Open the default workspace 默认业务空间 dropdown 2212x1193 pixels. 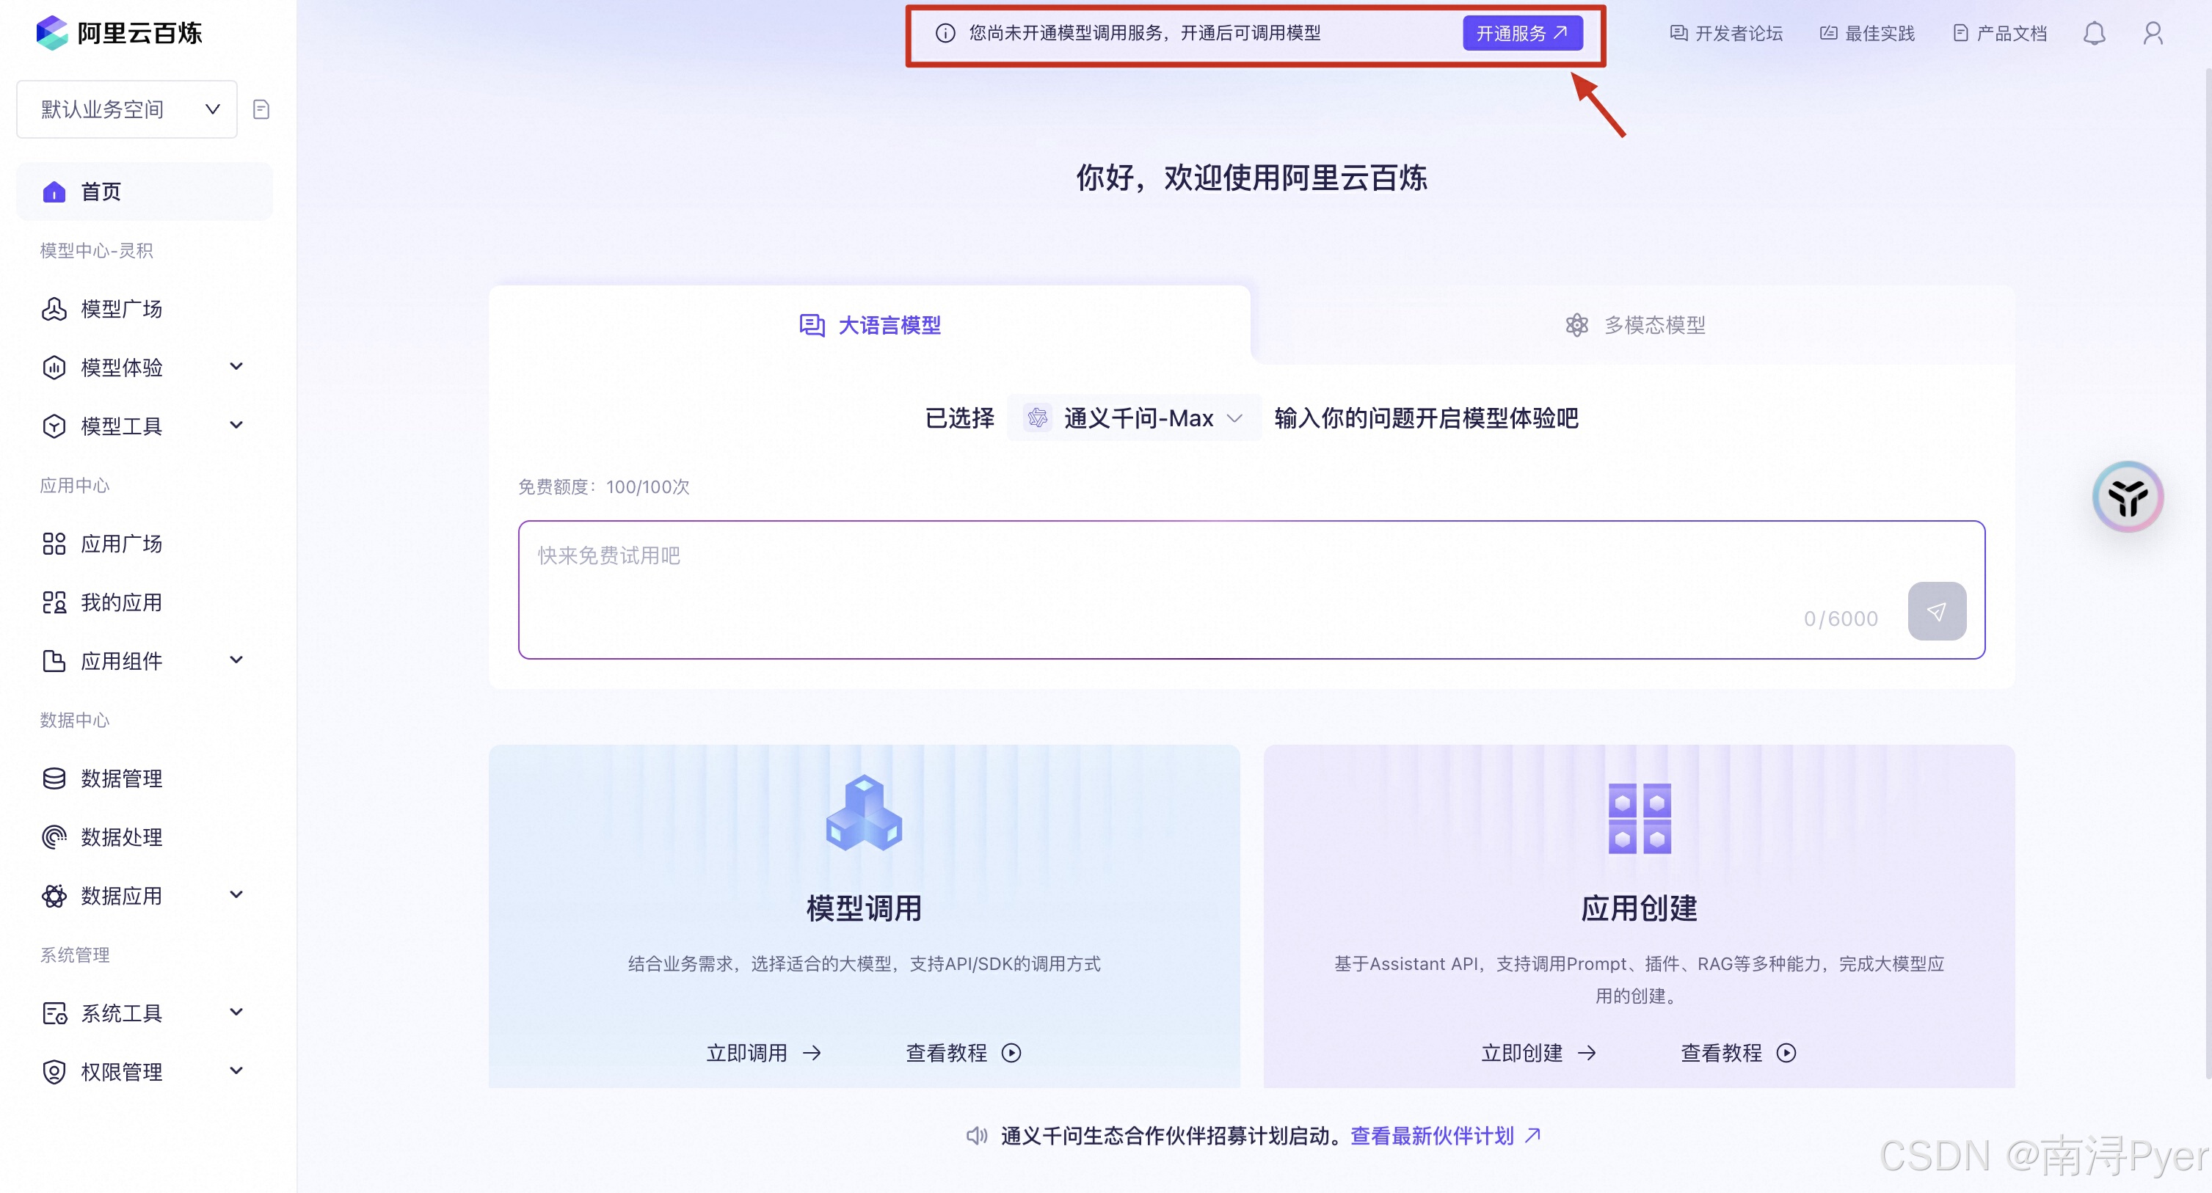[127, 109]
